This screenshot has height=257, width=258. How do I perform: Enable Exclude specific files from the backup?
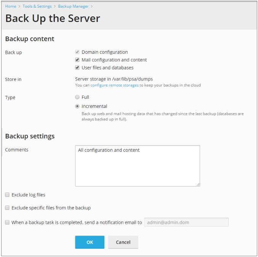[x=7, y=208]
